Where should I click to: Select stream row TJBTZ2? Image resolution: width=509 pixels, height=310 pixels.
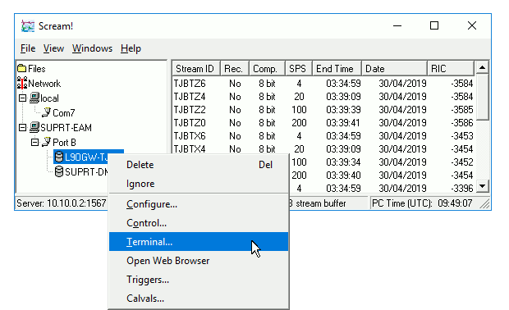(323, 110)
